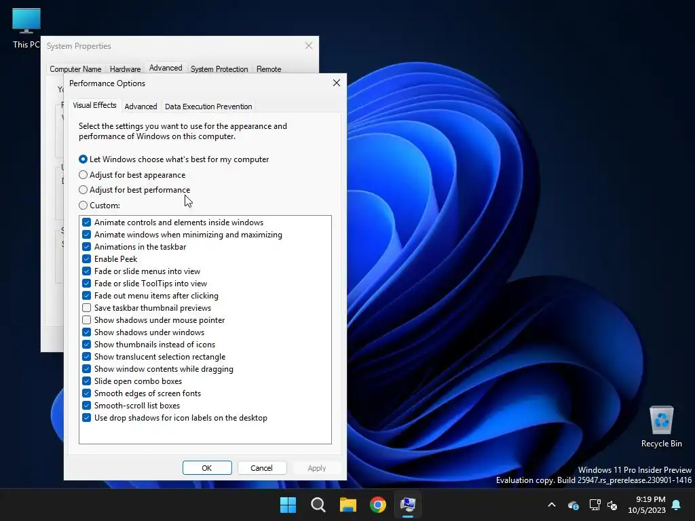Uncheck Fade or slide ToolTips into view
Viewport: 695px width, 521px height.
[x=86, y=283]
